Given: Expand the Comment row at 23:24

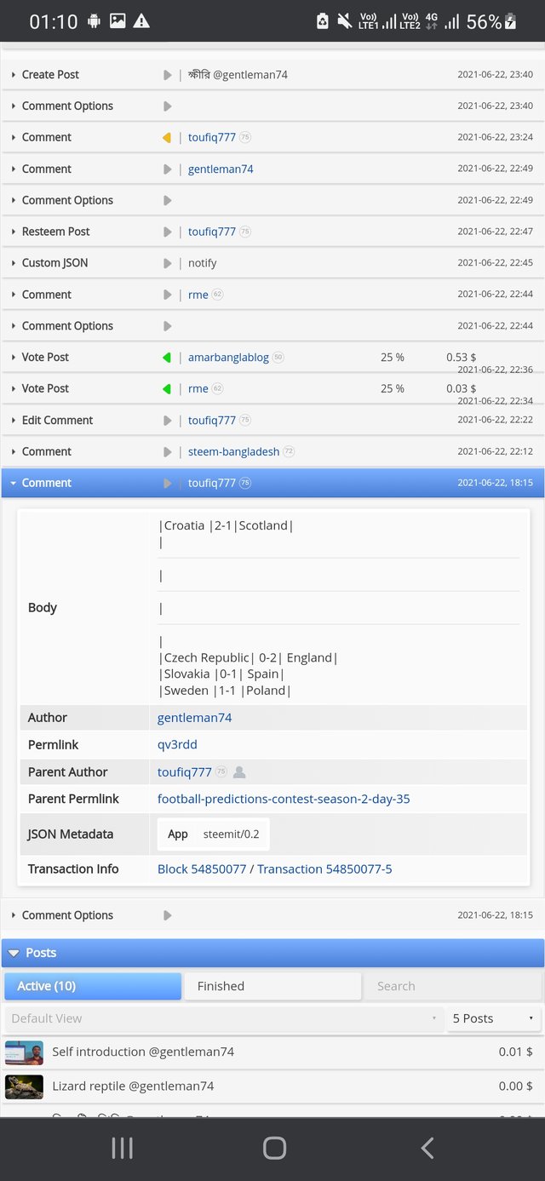Looking at the screenshot, I should (x=272, y=137).
